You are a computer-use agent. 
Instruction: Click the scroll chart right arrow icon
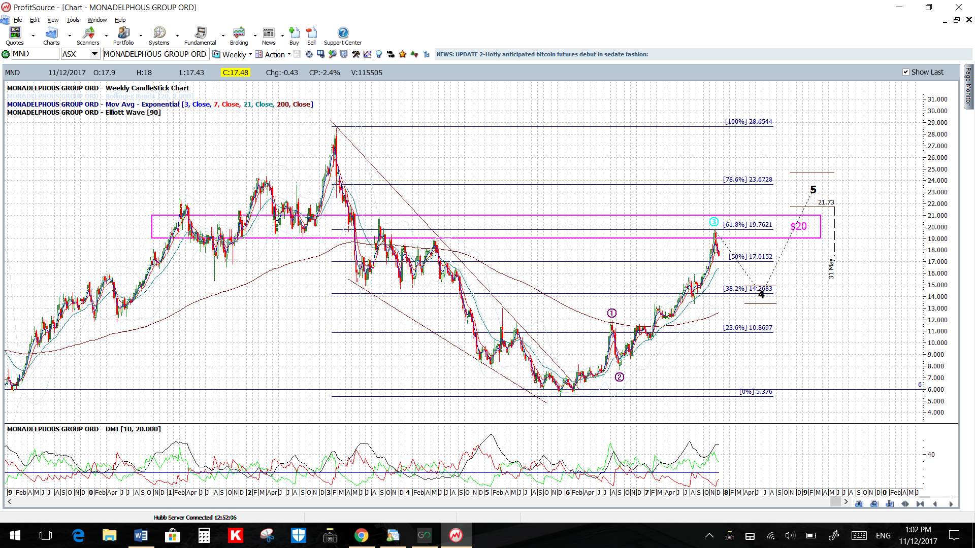tap(951, 504)
